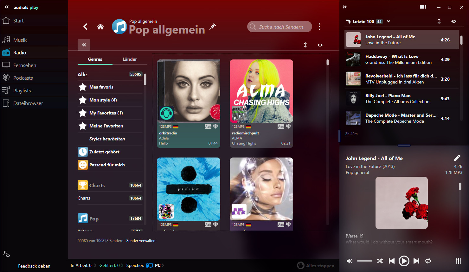
Task: Go to radio home via house icon
Action: click(100, 27)
